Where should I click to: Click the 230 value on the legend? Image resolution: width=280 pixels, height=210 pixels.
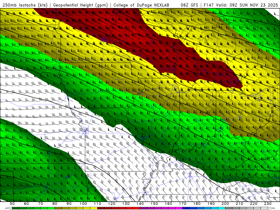268,204
